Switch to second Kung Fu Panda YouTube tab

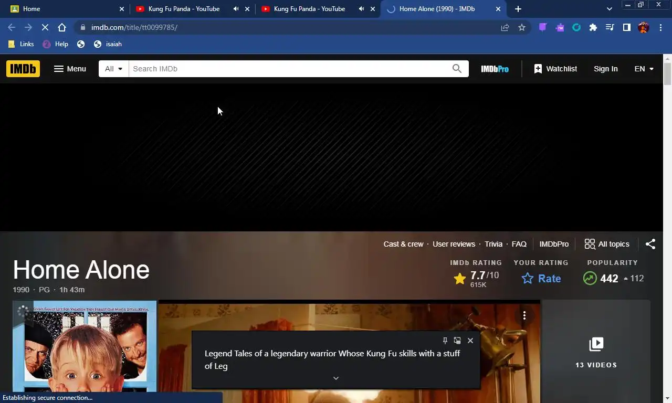click(309, 9)
